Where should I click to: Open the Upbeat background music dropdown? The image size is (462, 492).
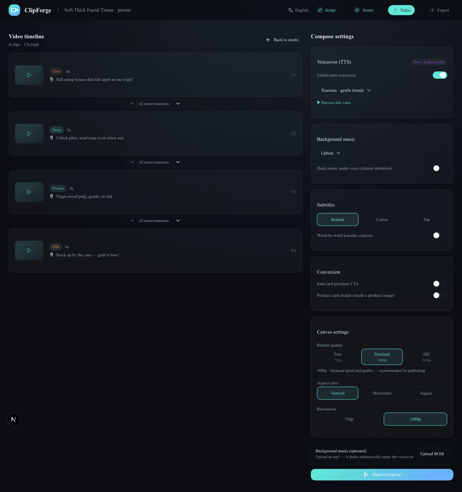[331, 153]
